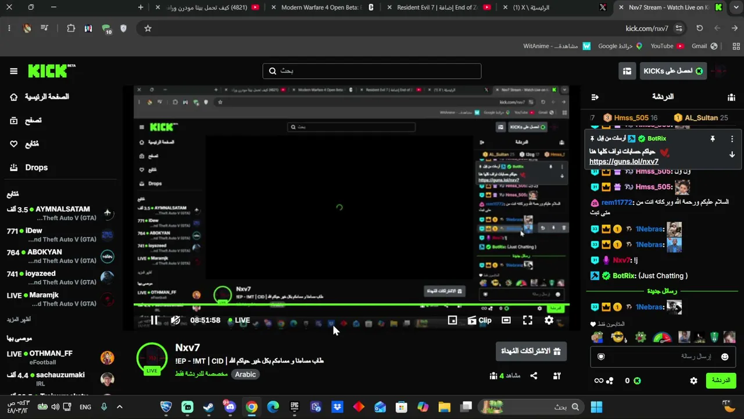
Task: Mute the stream with the volume icon
Action: (175, 320)
